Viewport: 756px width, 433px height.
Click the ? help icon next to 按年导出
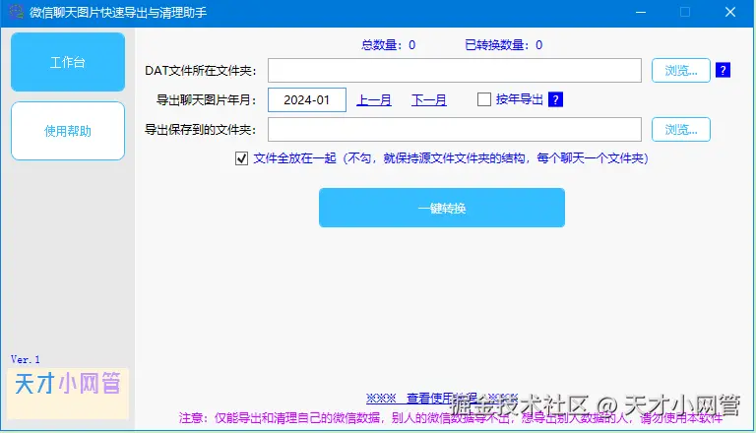pos(555,99)
